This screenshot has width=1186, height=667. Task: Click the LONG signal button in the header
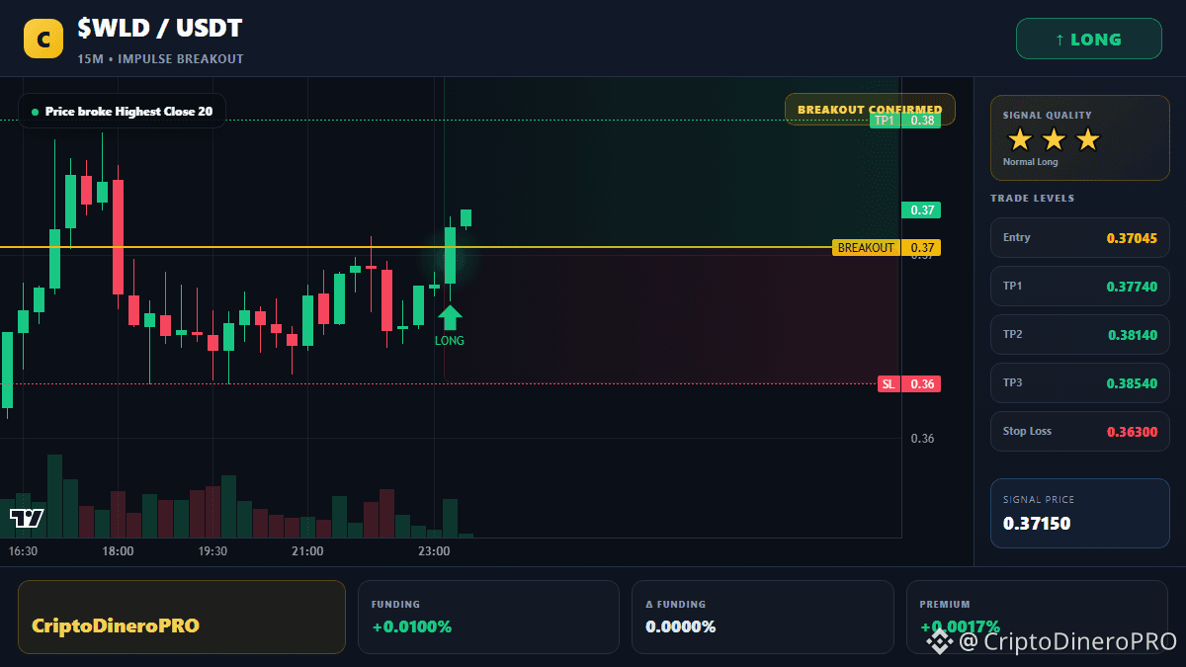pyautogui.click(x=1089, y=40)
